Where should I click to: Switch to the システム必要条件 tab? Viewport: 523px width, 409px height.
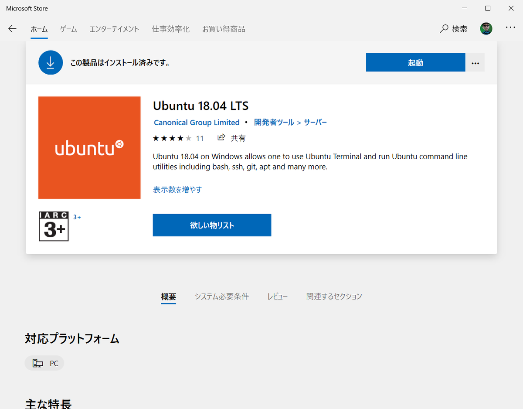(x=221, y=296)
